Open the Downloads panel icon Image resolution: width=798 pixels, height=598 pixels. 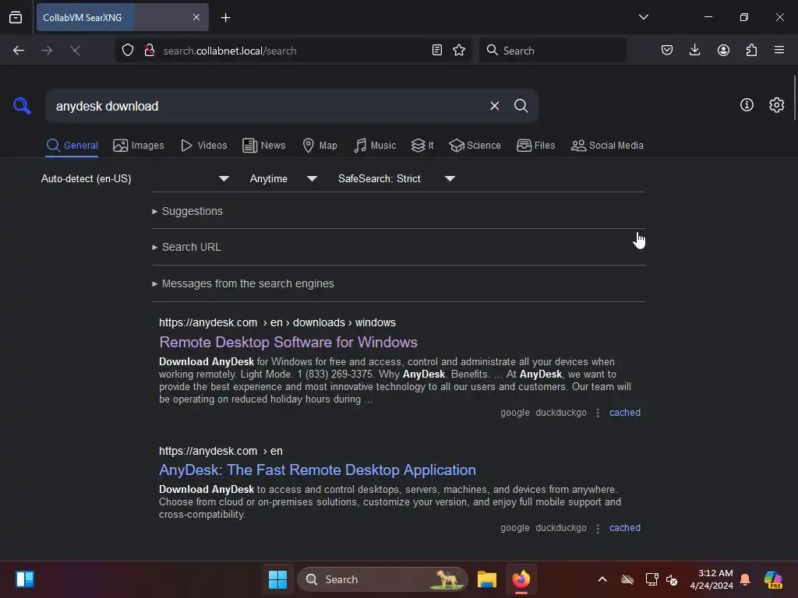(694, 50)
